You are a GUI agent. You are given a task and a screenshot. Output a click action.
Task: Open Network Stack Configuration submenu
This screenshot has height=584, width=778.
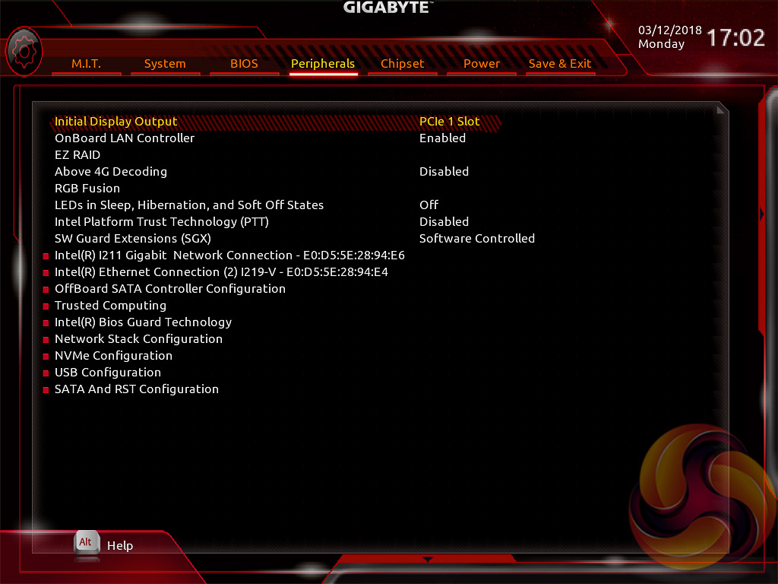coord(138,339)
